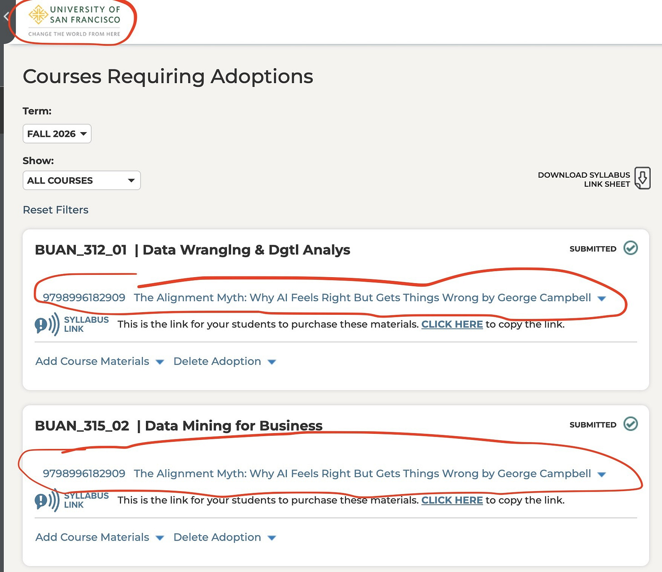662x572 pixels.
Task: Click the submitted checkmark icon for BUAN_315_02
Action: click(x=631, y=424)
